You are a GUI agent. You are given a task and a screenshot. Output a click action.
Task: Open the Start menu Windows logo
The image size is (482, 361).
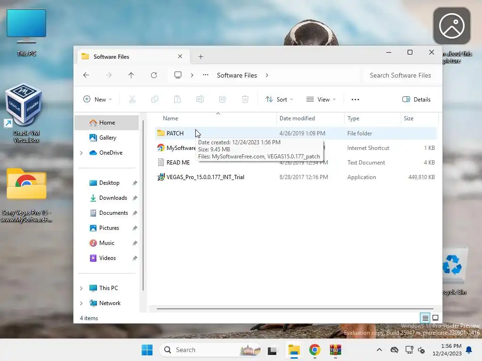(x=147, y=350)
